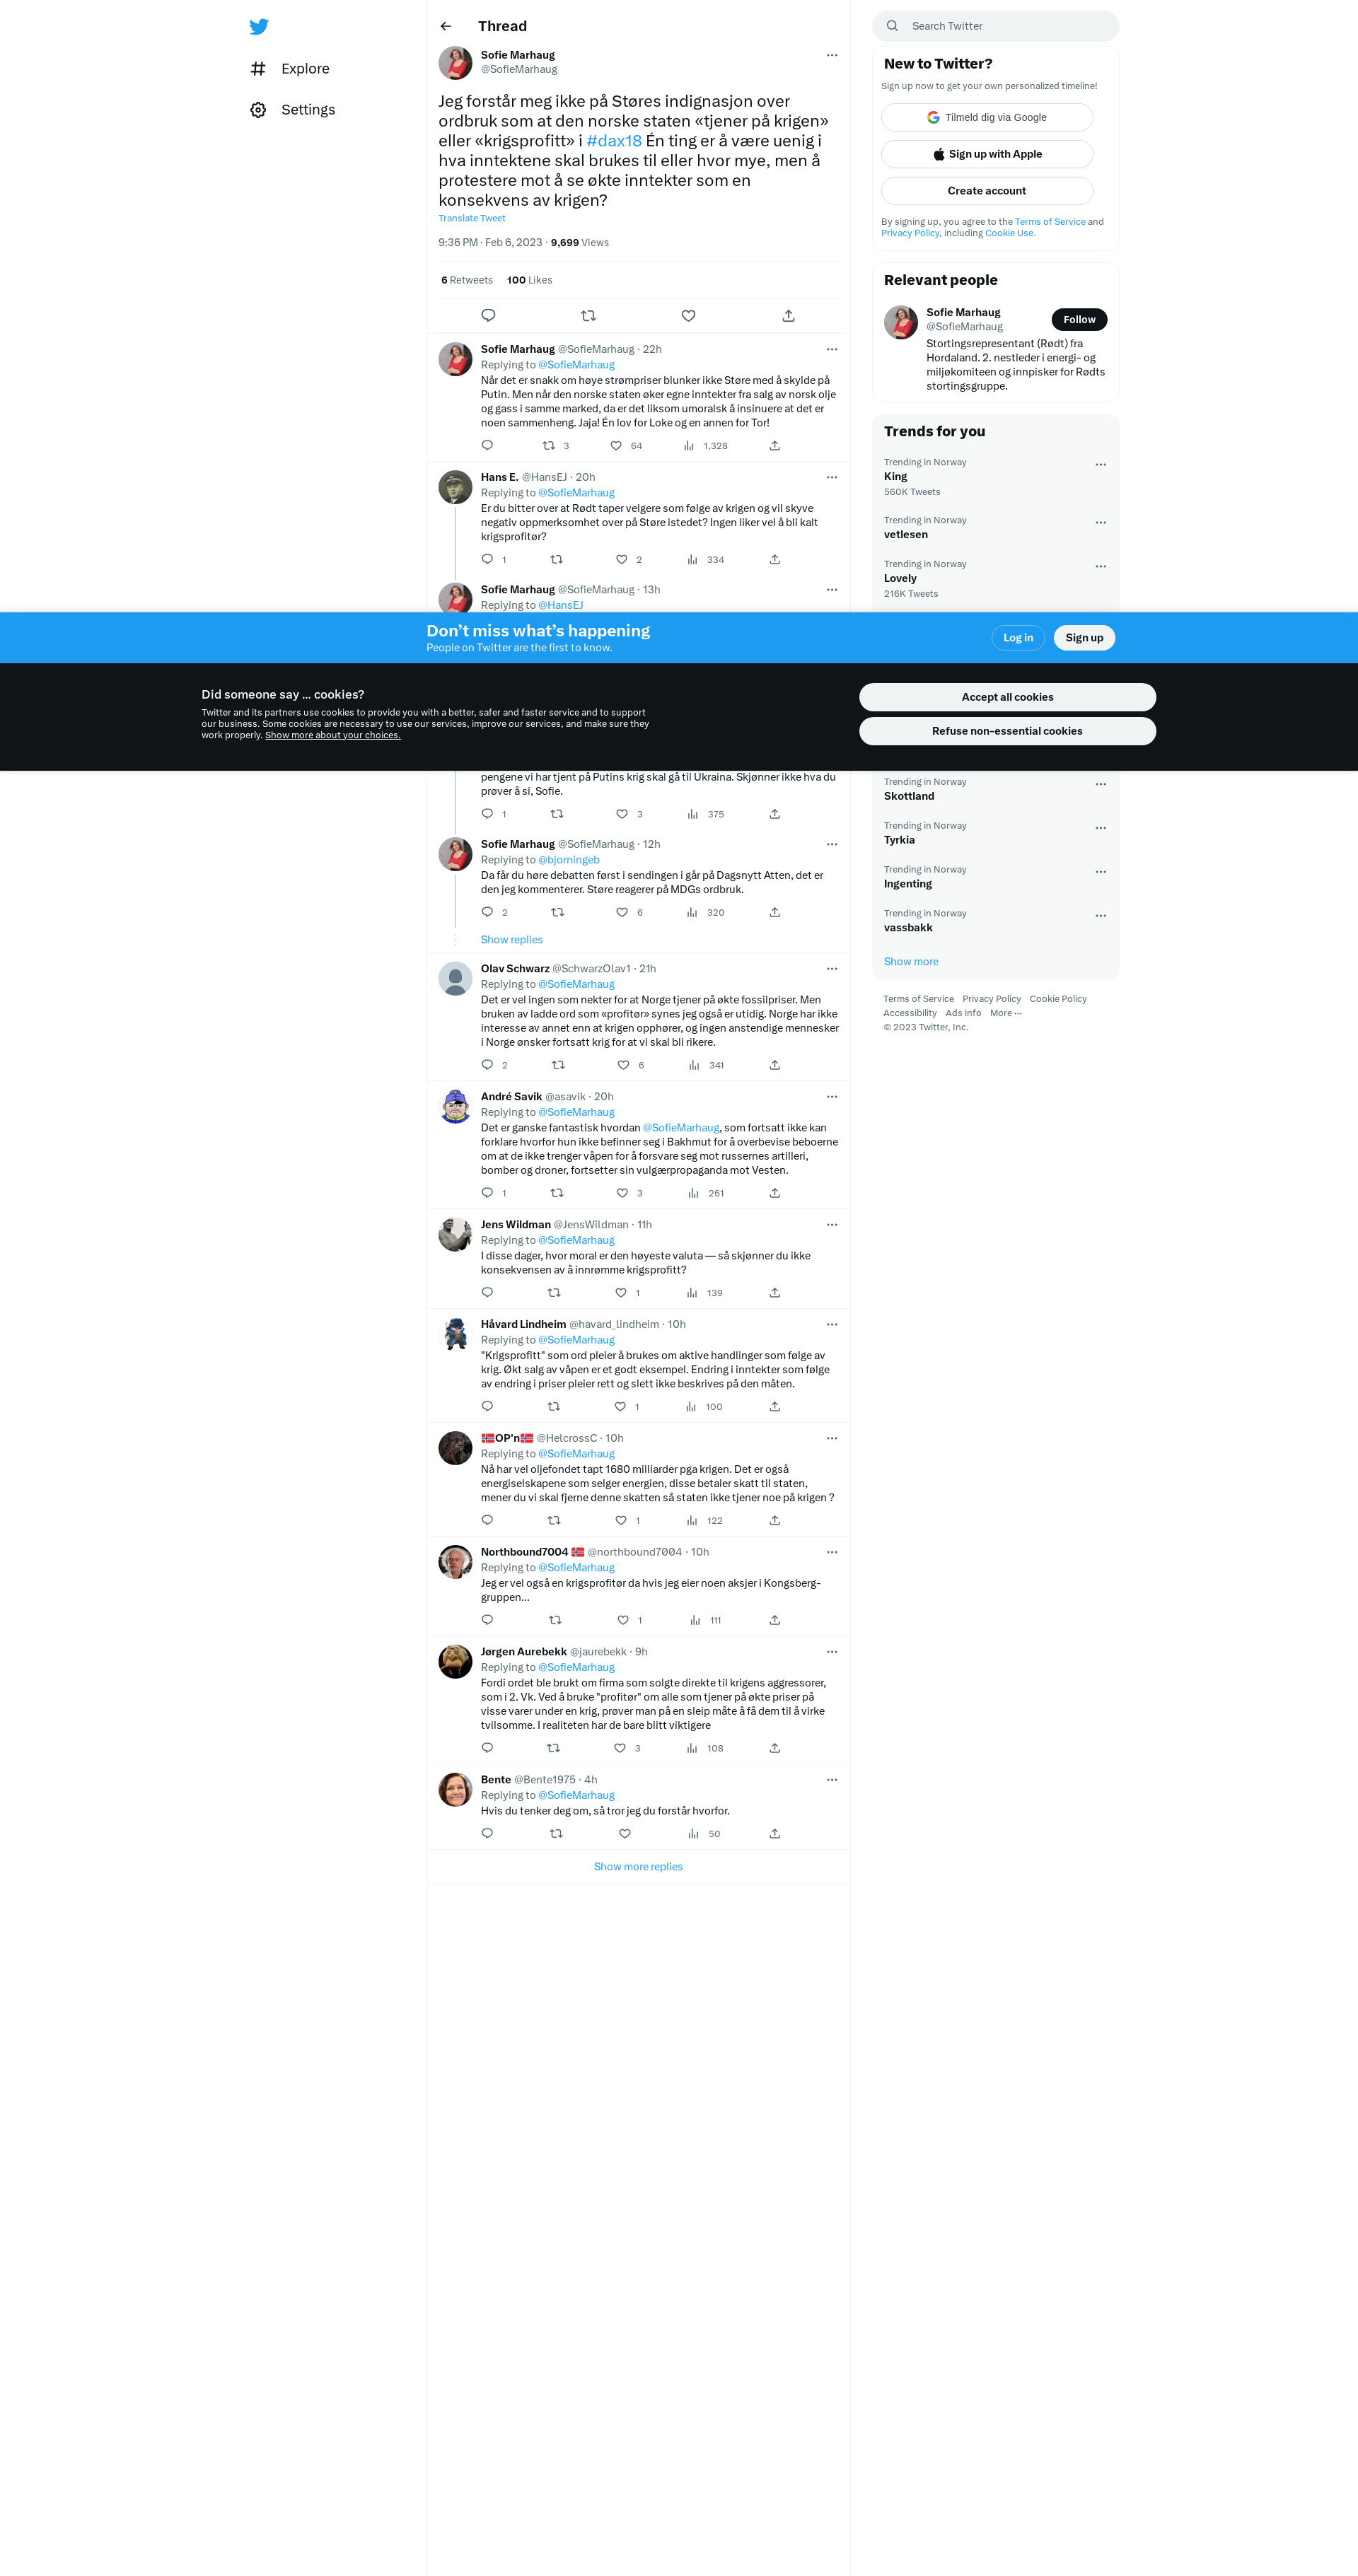Share Jens Wildman's reply
This screenshot has width=1358, height=2576.
(x=774, y=1293)
